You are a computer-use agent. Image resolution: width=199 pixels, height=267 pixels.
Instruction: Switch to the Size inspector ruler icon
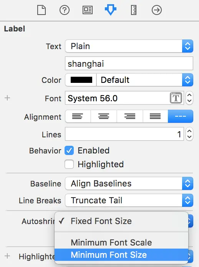tap(134, 10)
